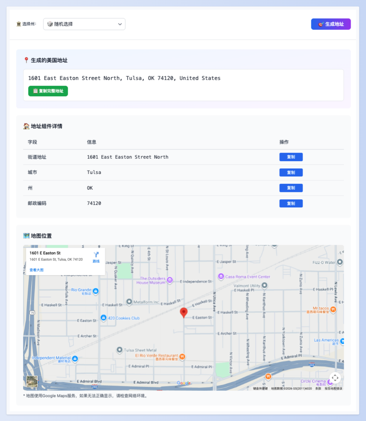Viewport: 366px width, 421px height.
Task: Click the 420 Cookies Club shop marker
Action: click(x=103, y=318)
